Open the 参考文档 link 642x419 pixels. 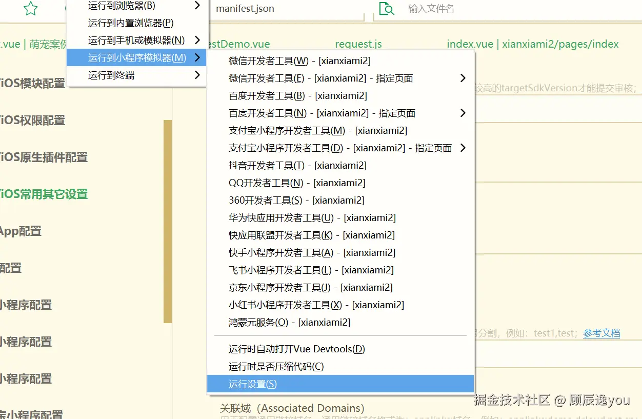tap(601, 333)
